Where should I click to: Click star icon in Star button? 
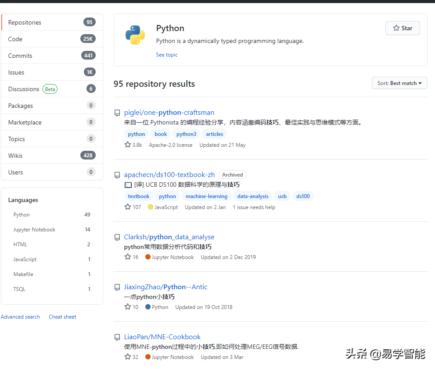(x=396, y=28)
